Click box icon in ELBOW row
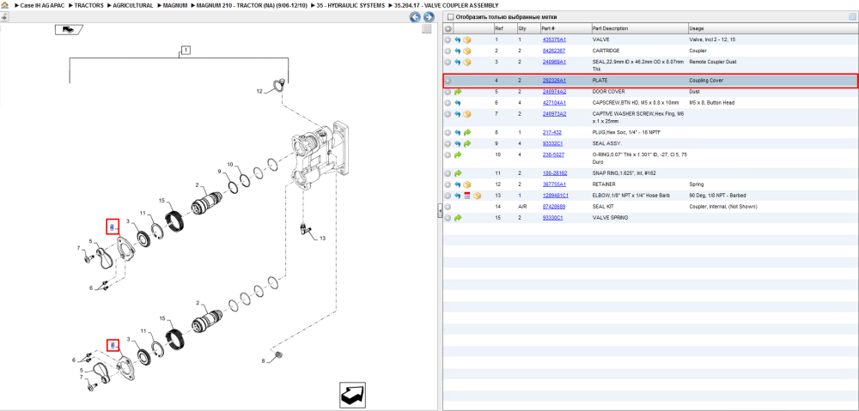Image resolution: width=859 pixels, height=411 pixels. pyautogui.click(x=477, y=196)
